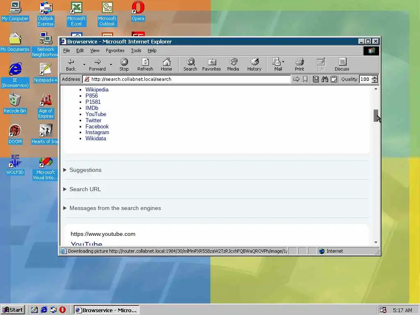Open the View menu
Viewport: 420px width, 315px height.
95,50
